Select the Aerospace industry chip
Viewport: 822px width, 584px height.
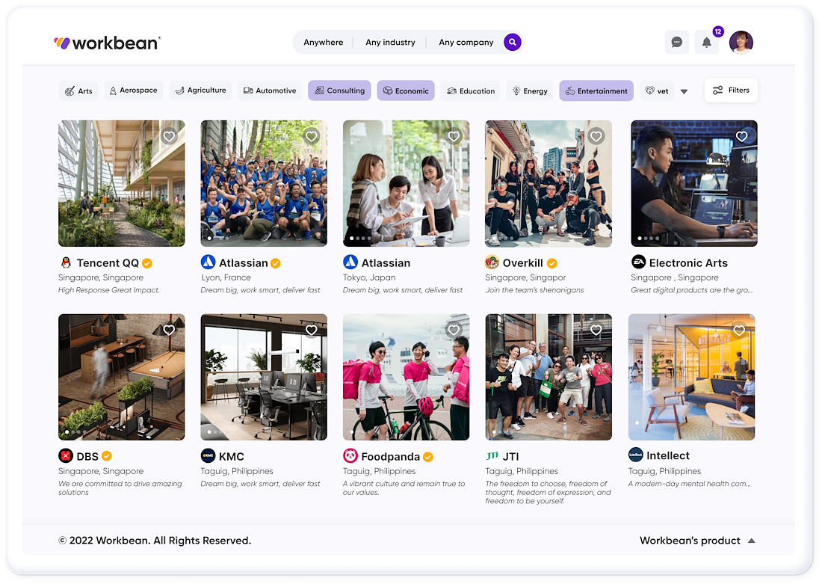[134, 90]
